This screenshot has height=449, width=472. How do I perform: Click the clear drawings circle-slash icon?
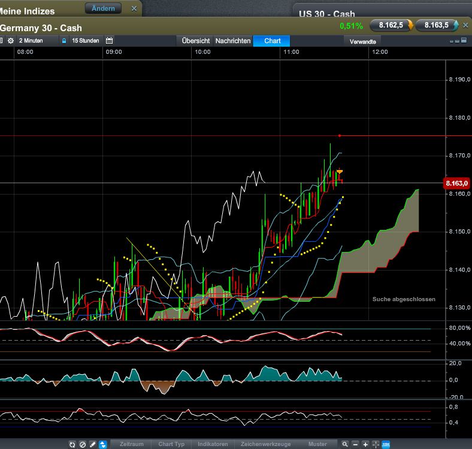pyautogui.click(x=83, y=444)
